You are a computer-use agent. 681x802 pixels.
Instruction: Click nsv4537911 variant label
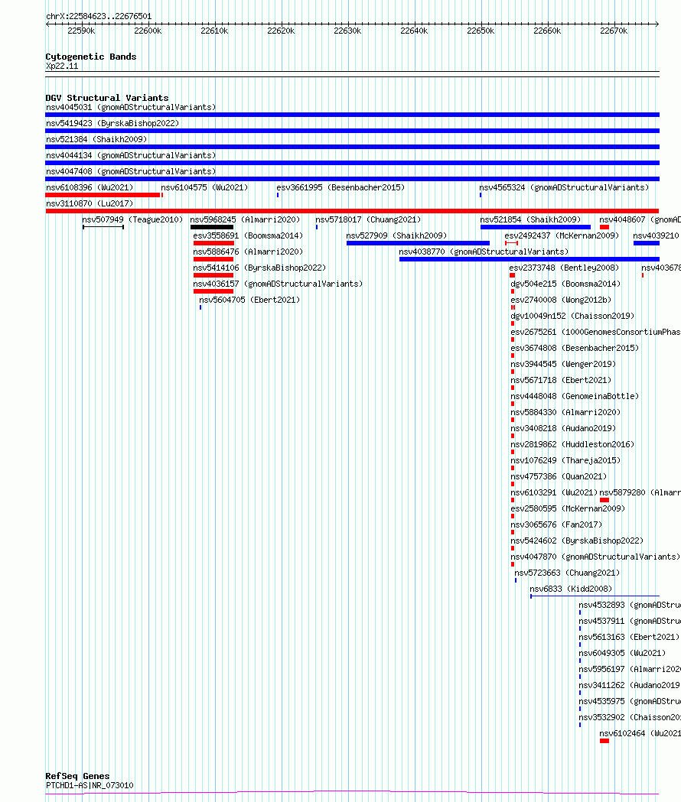click(x=630, y=621)
